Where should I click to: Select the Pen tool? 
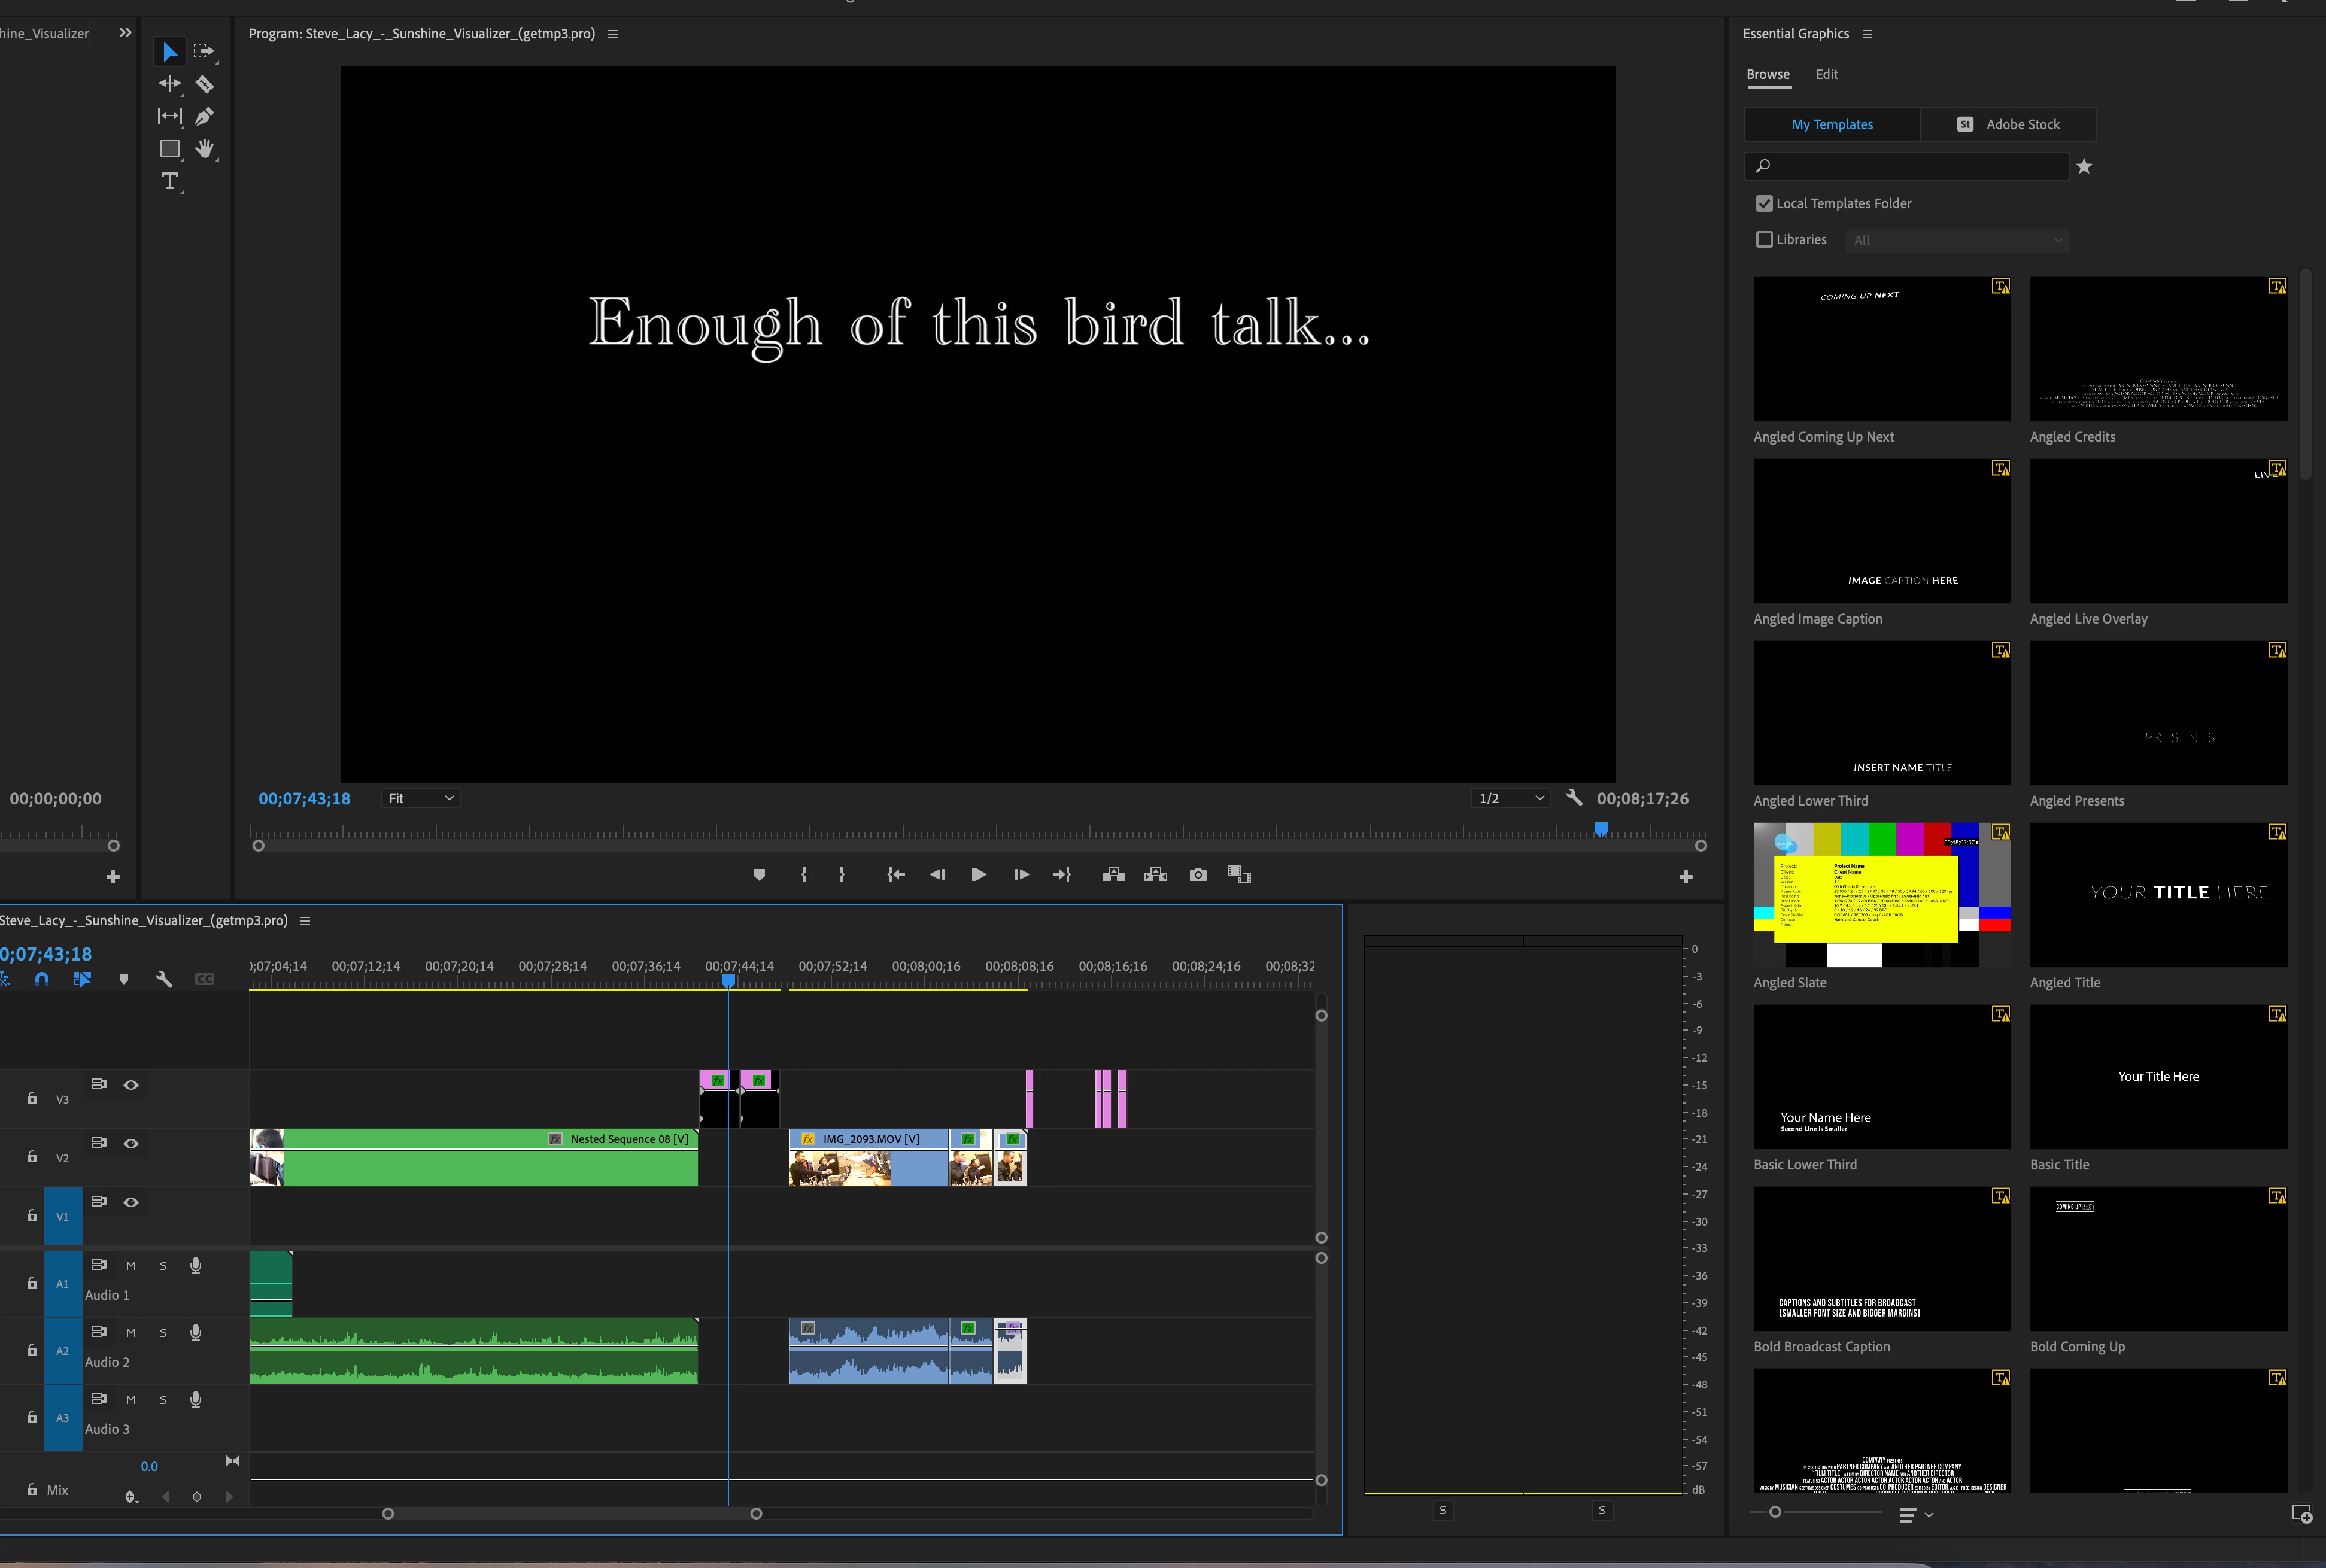click(205, 117)
